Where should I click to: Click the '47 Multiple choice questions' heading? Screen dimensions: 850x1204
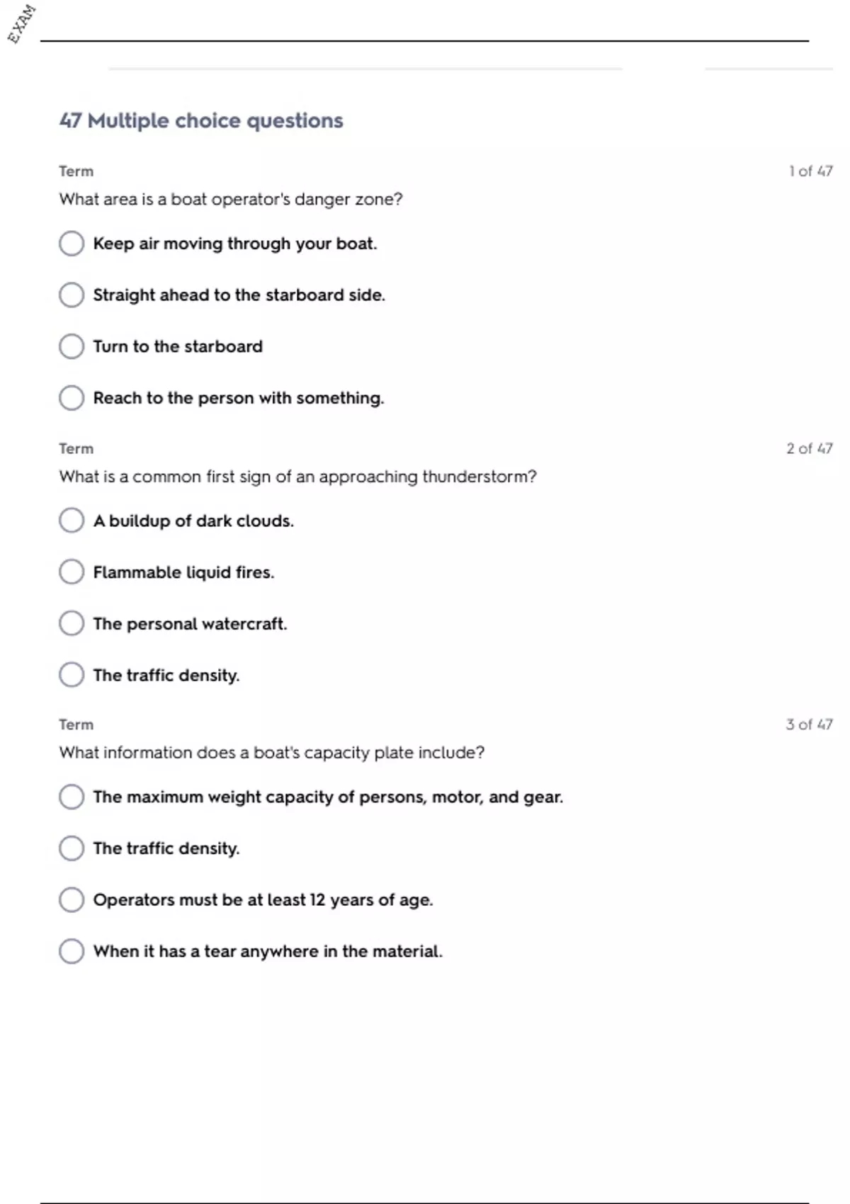(x=201, y=121)
